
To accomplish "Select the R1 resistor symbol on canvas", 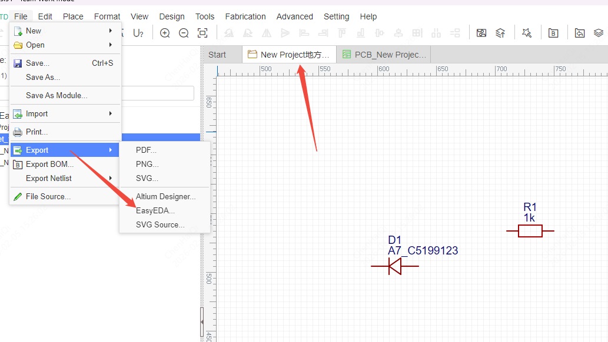I will 530,232.
